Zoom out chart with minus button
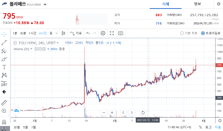Image resolution: width=223 pixels, height=131 pixels. pos(104,113)
